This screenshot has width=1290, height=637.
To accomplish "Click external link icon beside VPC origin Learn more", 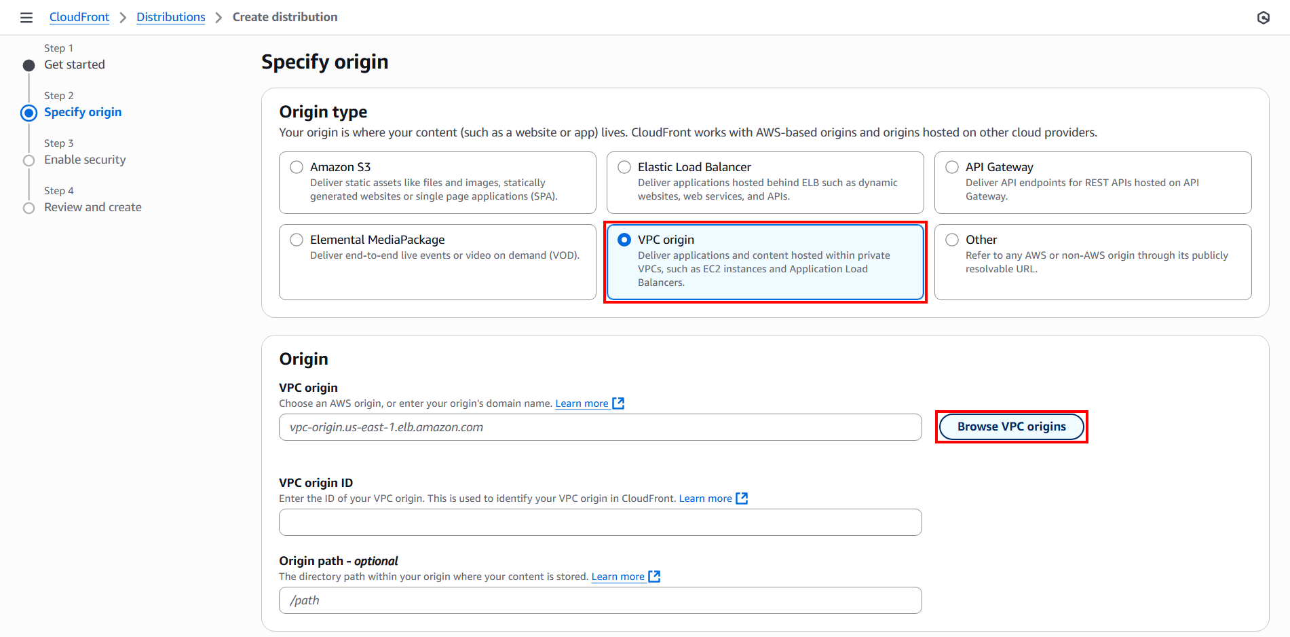I will [x=618, y=403].
